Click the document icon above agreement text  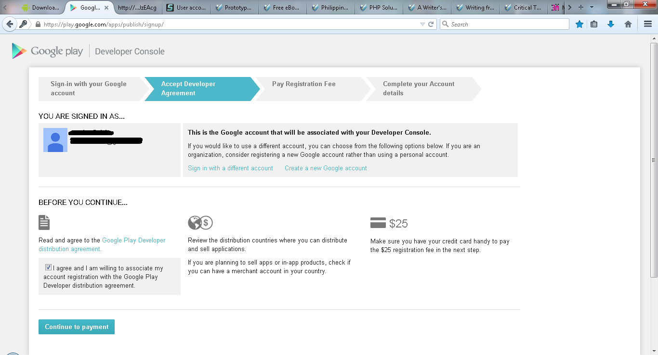(44, 222)
